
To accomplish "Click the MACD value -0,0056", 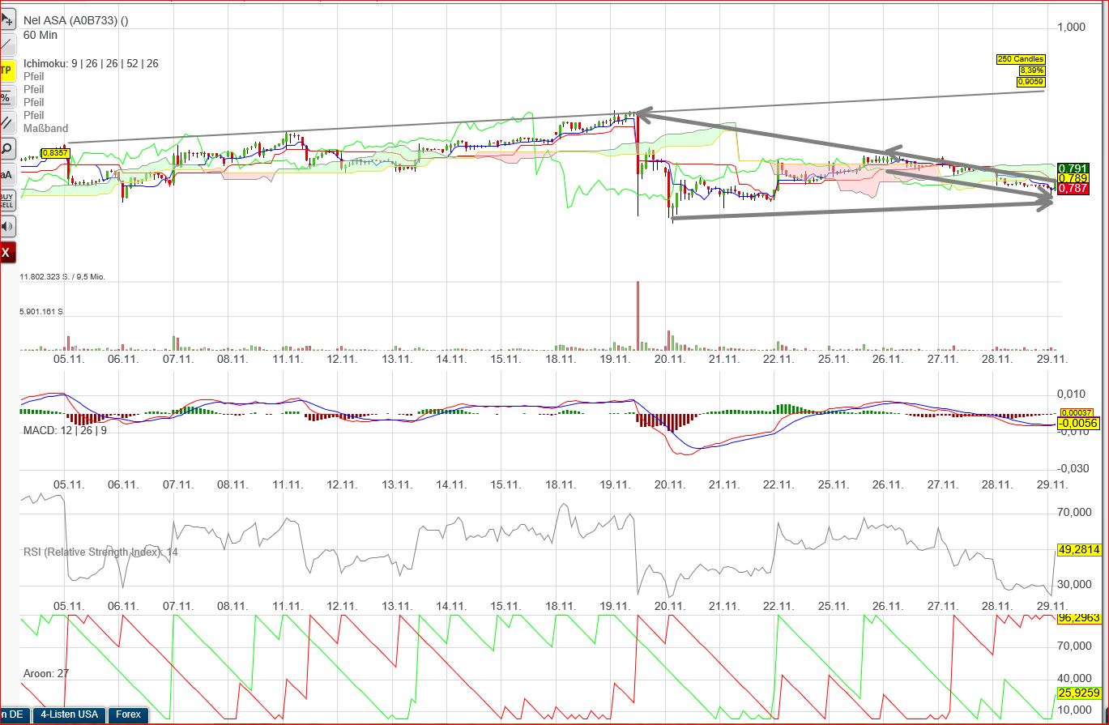I will point(1078,424).
